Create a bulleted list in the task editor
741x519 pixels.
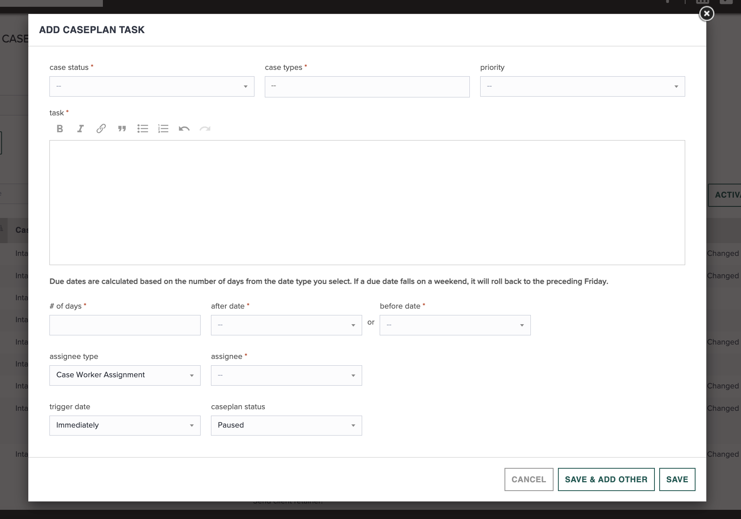[143, 129]
